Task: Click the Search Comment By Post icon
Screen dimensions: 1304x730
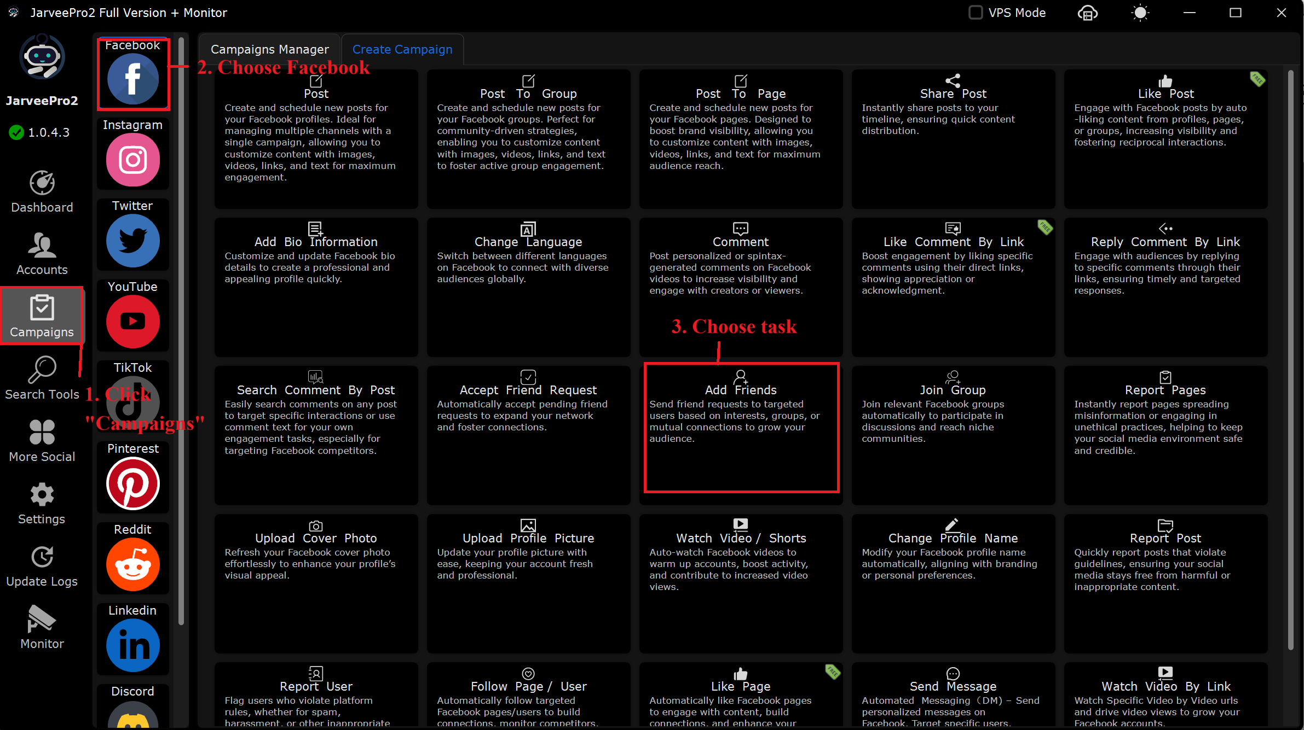Action: [316, 377]
